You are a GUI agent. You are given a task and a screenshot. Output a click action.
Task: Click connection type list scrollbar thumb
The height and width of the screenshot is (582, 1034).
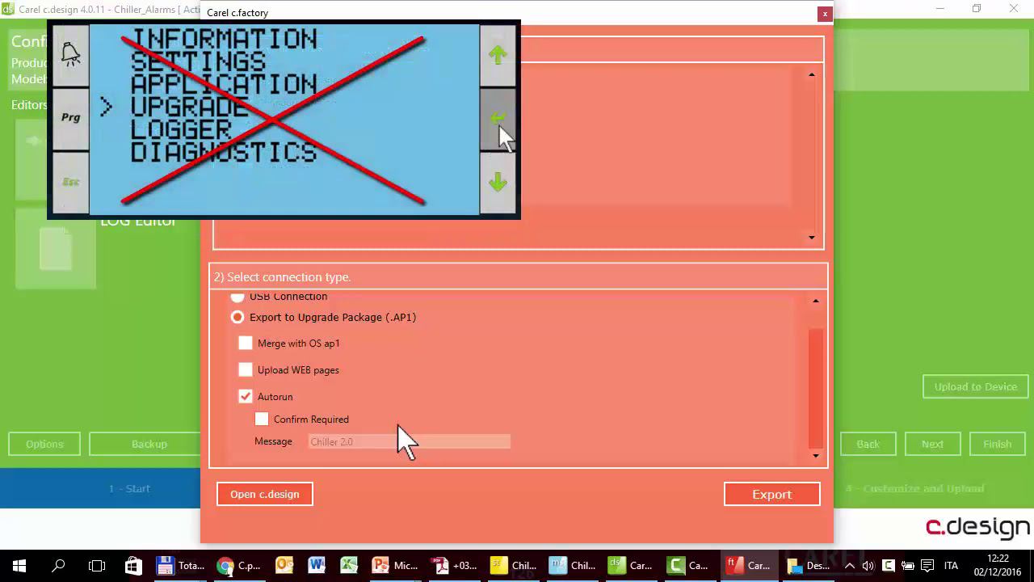click(815, 388)
